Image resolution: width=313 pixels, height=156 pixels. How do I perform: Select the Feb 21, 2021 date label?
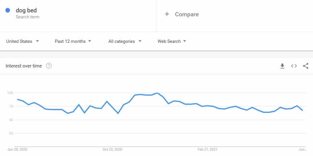pyautogui.click(x=207, y=149)
